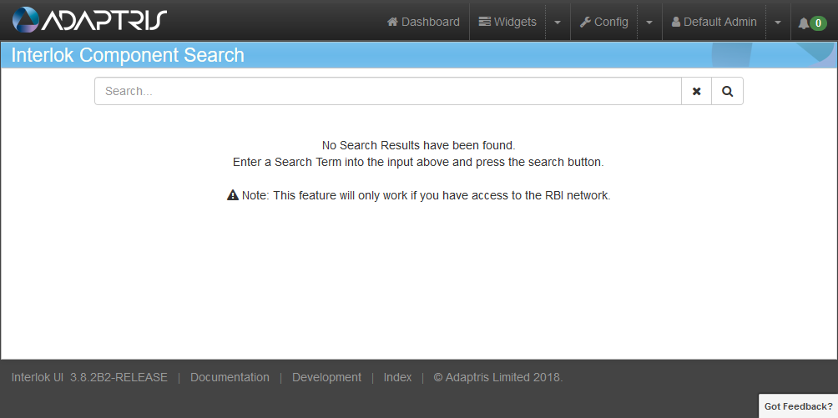This screenshot has height=418, width=838.
Task: Click the 'No Search Results have been found.' text
Action: click(418, 145)
